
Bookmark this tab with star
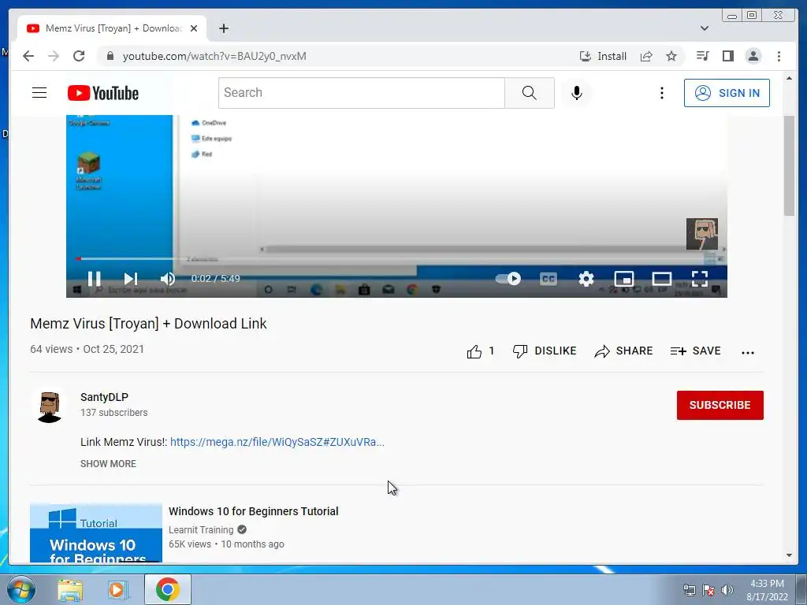[x=671, y=56]
